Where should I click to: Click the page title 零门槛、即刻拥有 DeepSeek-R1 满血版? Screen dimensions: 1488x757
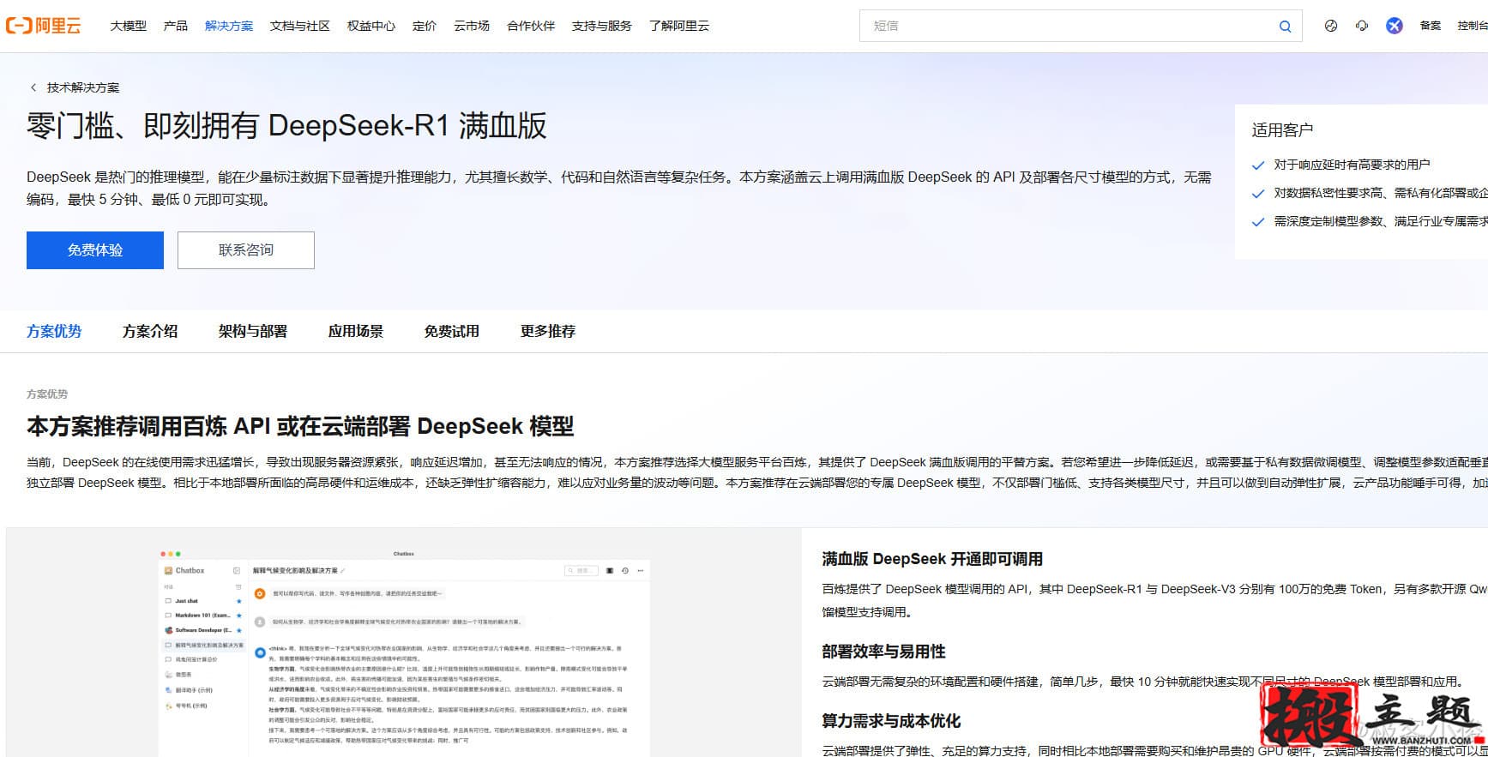coord(286,126)
